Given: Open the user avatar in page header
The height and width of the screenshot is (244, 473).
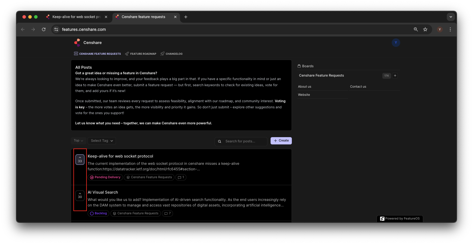Looking at the screenshot, I should tap(396, 43).
